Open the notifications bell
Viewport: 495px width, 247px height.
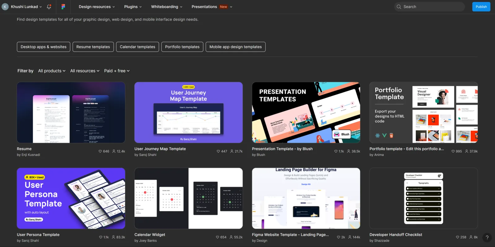pos(49,6)
